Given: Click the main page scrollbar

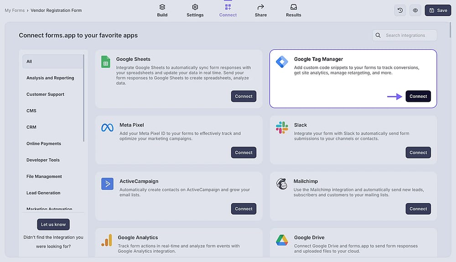Looking at the screenshot, I should (x=450, y=30).
